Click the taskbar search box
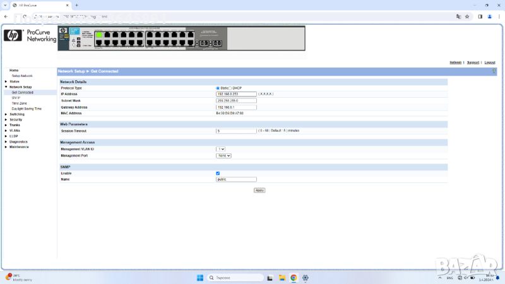The image size is (505, 284). tap(235, 278)
